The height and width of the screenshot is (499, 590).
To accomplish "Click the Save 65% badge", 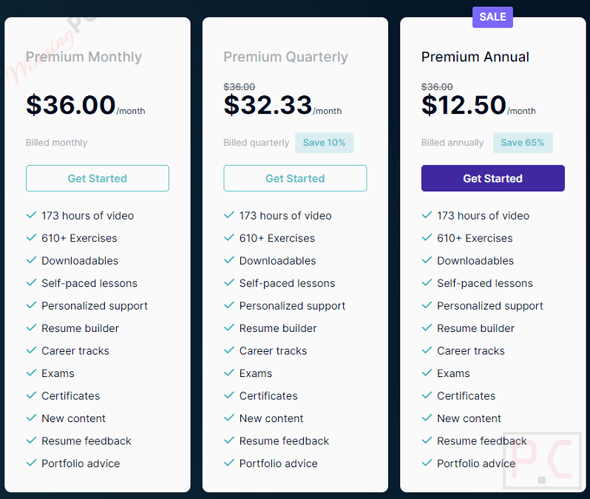I will click(x=523, y=143).
